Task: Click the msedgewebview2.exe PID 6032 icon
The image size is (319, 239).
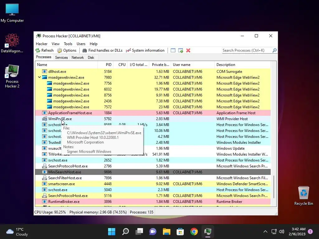Action: 50,89
